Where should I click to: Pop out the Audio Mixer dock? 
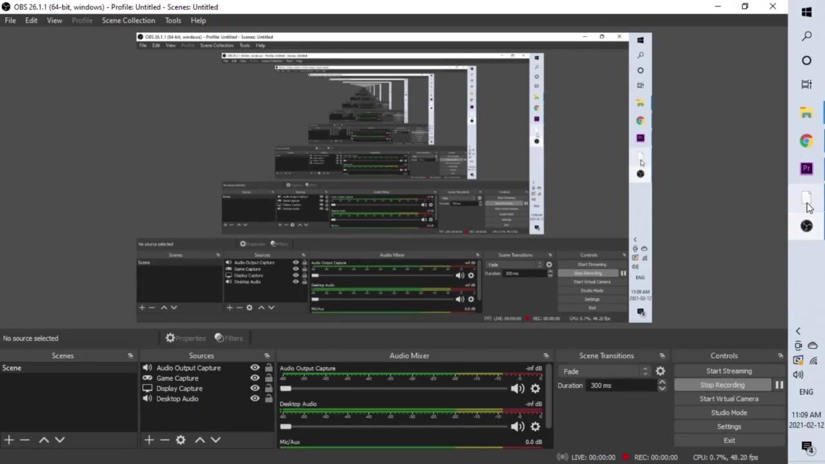pos(546,356)
